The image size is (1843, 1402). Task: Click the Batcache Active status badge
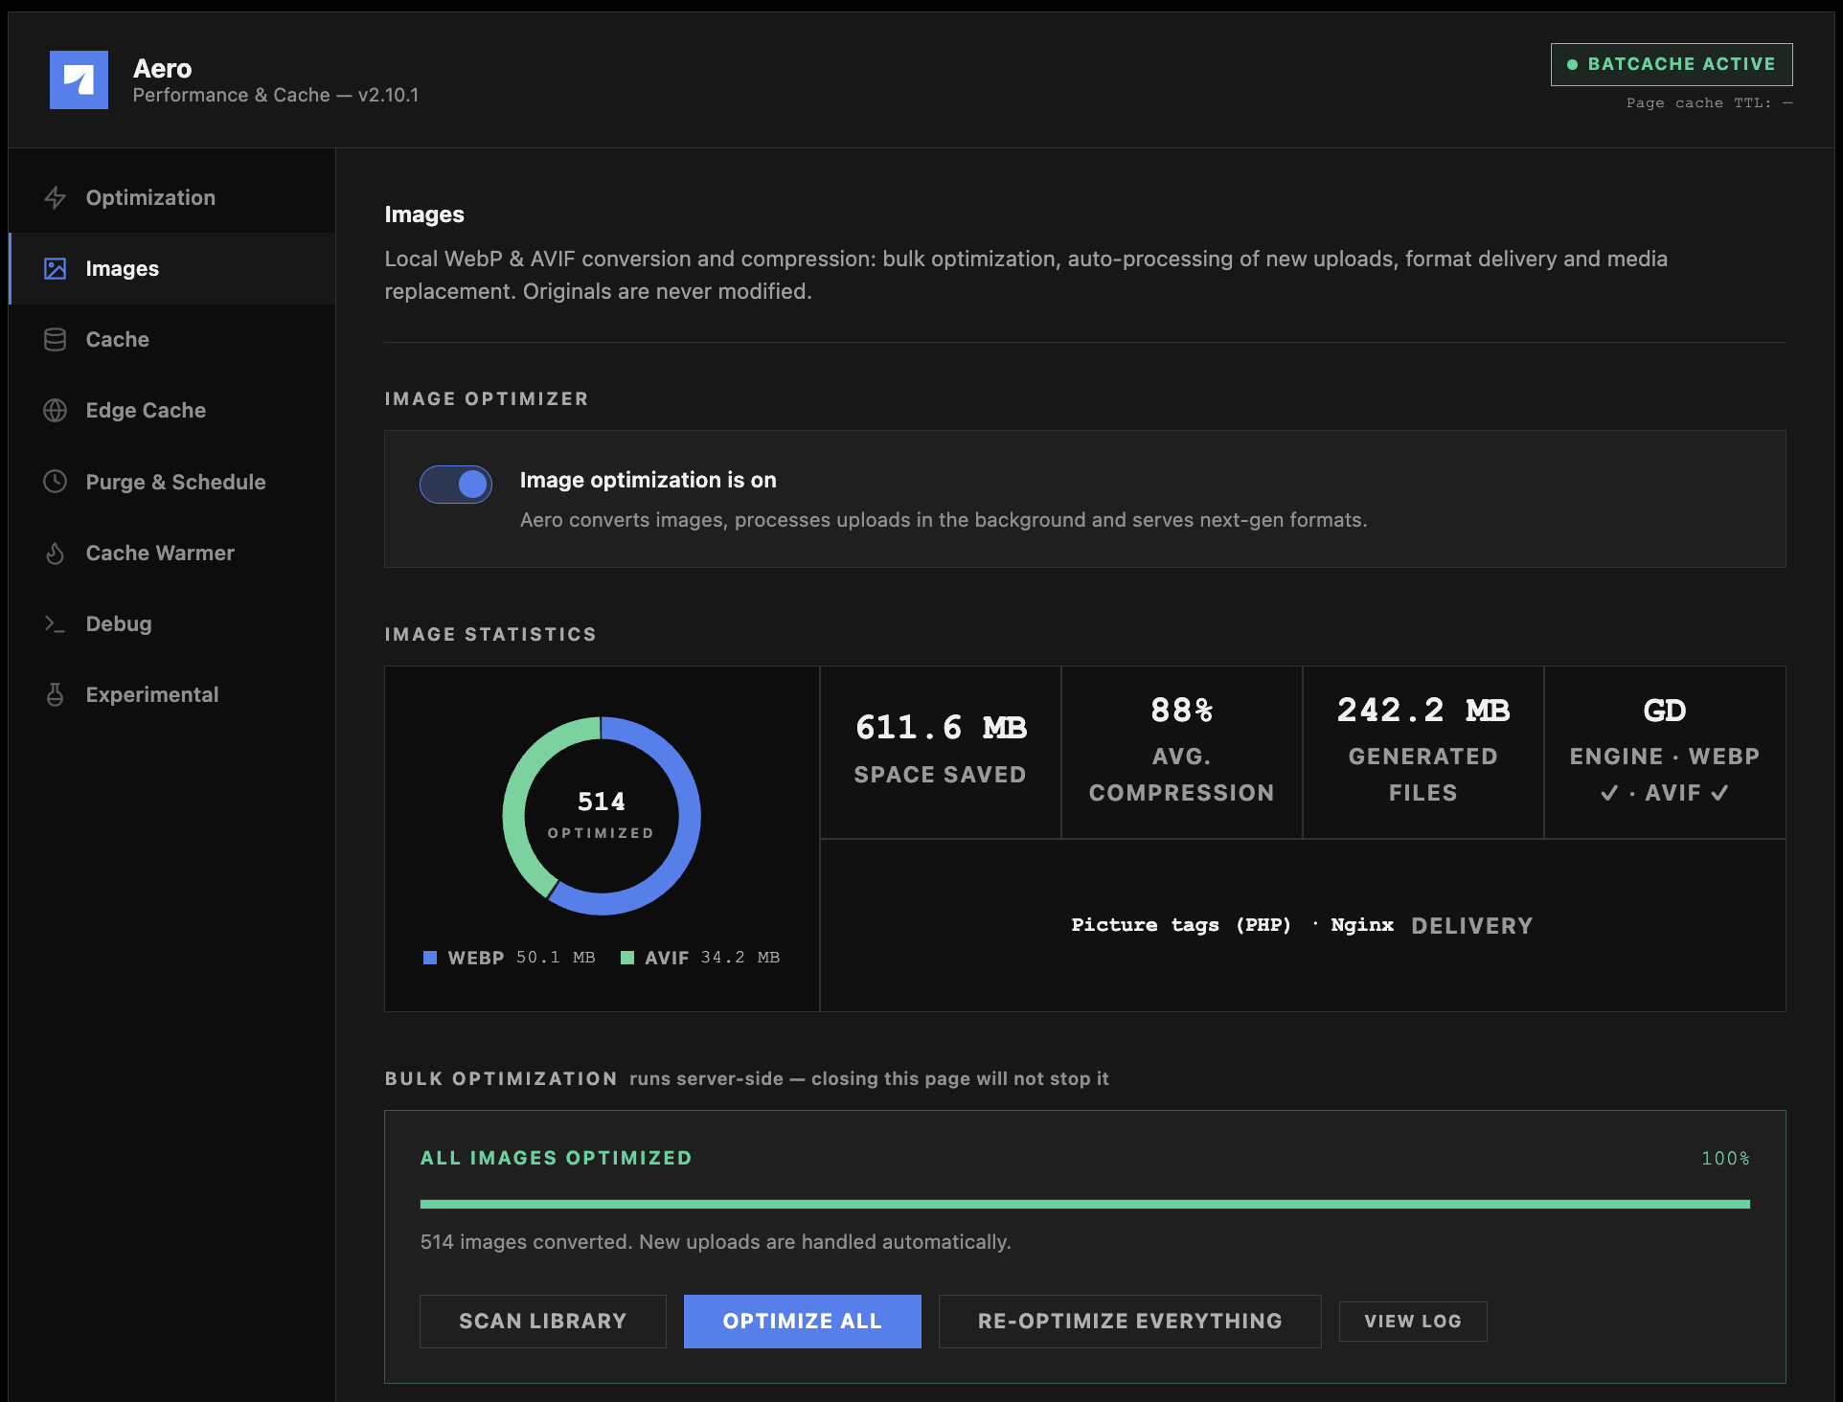(1672, 64)
